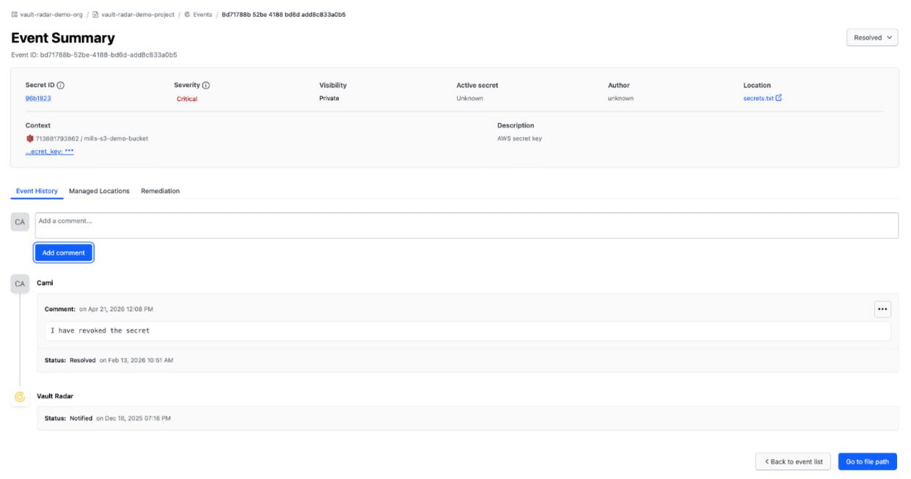Click the red AWS S3 bucket icon
This screenshot has height=479, width=911.
(30, 138)
